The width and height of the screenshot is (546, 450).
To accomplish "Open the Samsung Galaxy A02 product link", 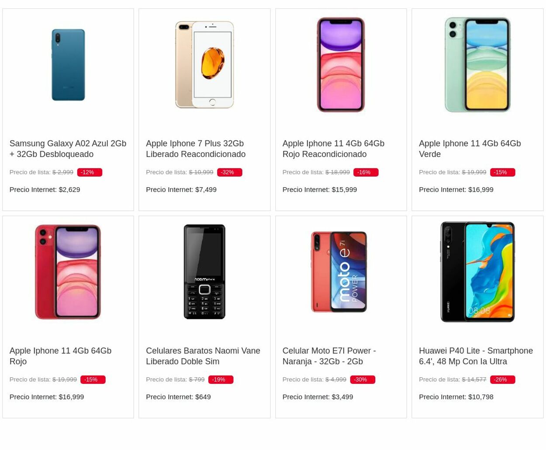I will click(x=68, y=148).
